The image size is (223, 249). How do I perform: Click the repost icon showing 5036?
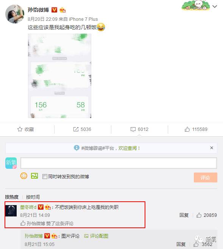coord(76,129)
